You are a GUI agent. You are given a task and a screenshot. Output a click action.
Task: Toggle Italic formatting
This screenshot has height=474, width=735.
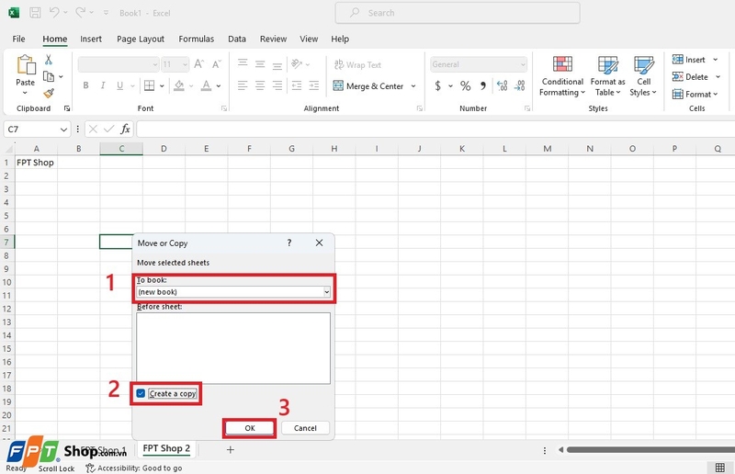(103, 85)
